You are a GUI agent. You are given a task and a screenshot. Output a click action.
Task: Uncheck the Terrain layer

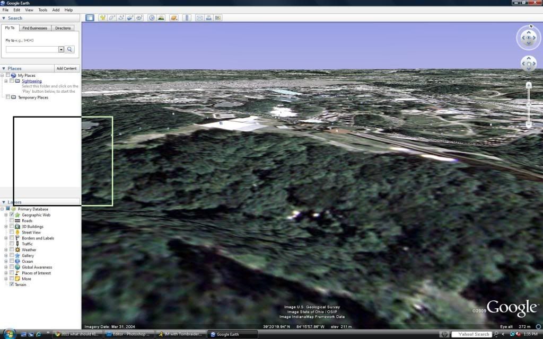(x=12, y=284)
